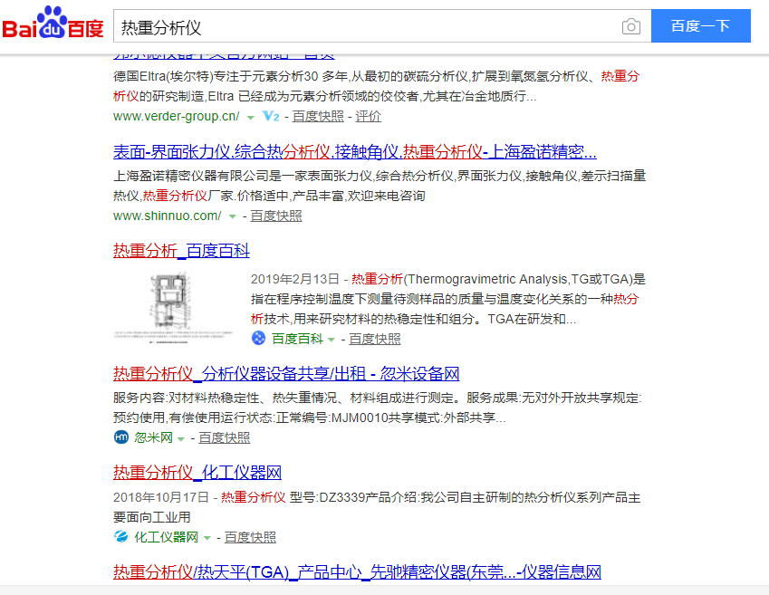Click the Baidu logo

[x=53, y=24]
